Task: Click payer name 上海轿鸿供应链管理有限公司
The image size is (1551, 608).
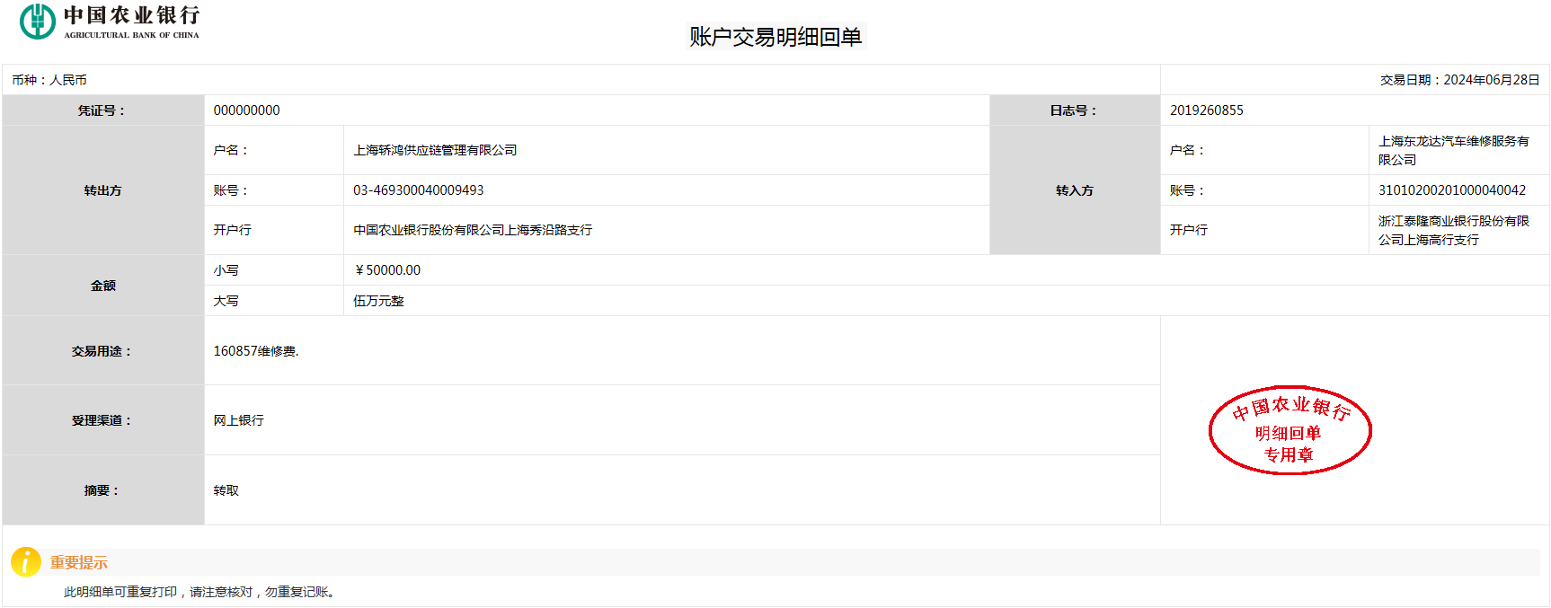Action: tap(435, 150)
